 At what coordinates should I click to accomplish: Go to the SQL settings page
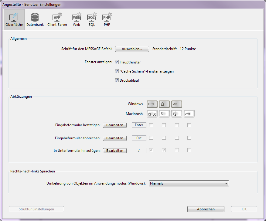(92, 20)
